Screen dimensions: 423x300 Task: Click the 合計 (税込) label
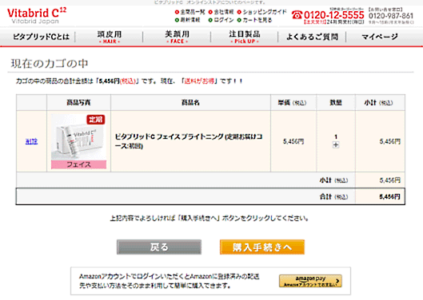tap(333, 197)
